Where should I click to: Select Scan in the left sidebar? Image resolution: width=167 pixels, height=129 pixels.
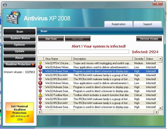[x=20, y=32]
